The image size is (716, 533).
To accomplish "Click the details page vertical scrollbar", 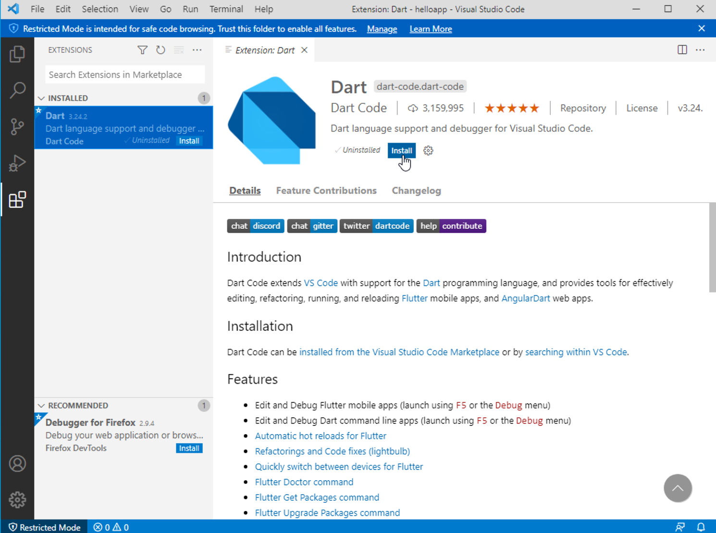I will 712,247.
